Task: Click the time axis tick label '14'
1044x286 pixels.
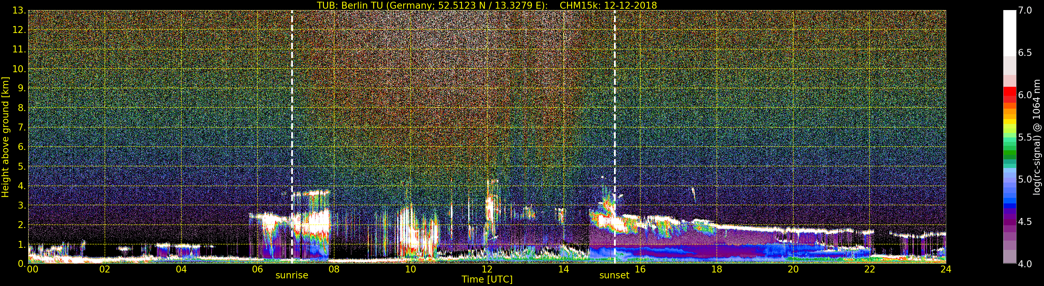Action: pyautogui.click(x=563, y=269)
